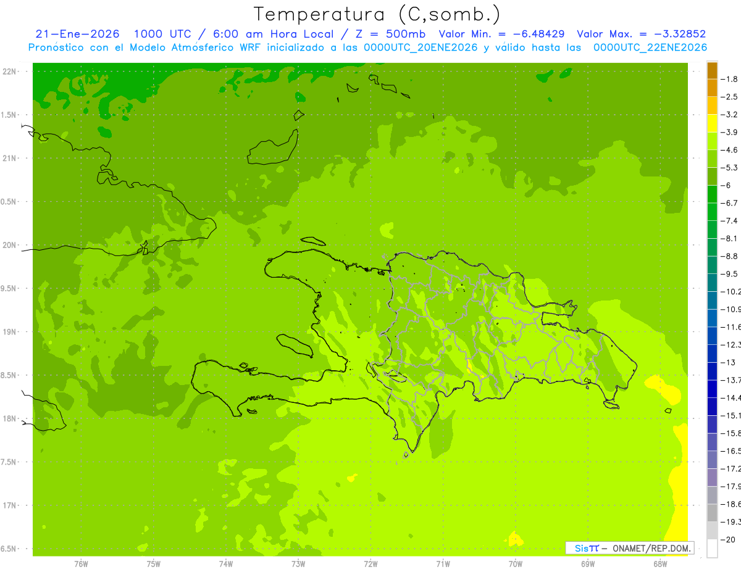This screenshot has width=741, height=572.
Task: Click the longitude label "70W"
Action: 516,564
